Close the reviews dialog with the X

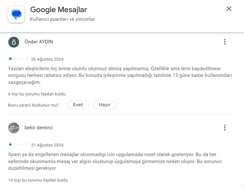click(229, 9)
